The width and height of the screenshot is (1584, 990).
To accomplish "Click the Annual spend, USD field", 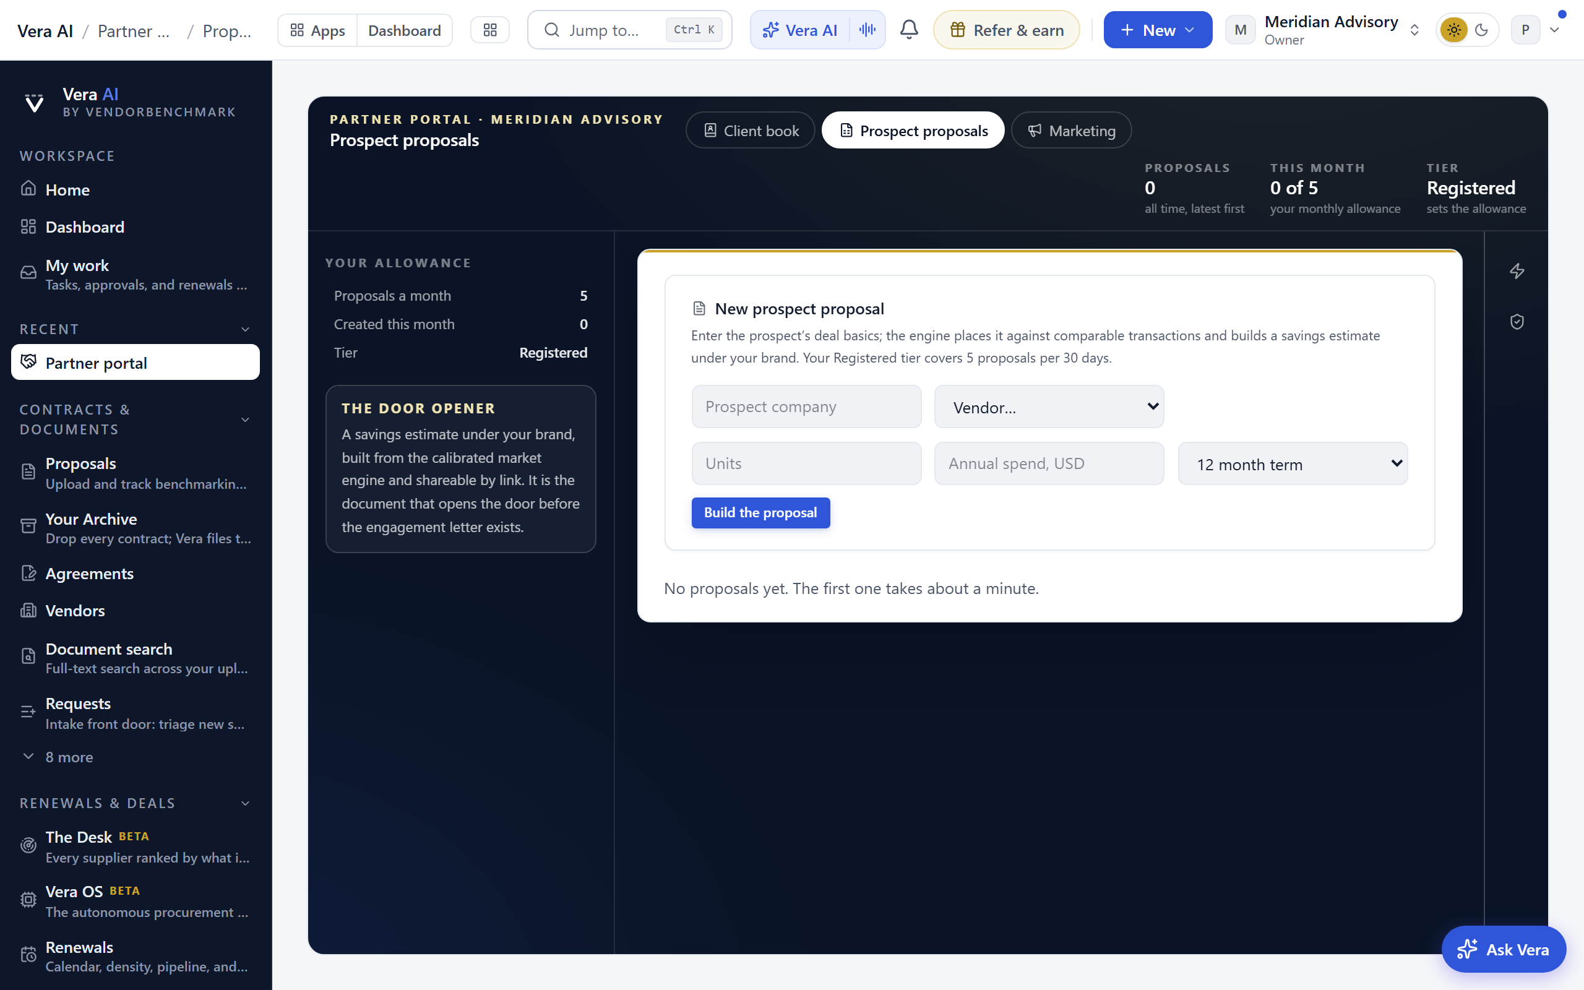I will tap(1049, 463).
